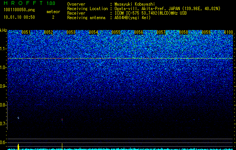Screen dimensions: 236x150
Task: Click the Receiving Location label
Action: click(x=87, y=9)
